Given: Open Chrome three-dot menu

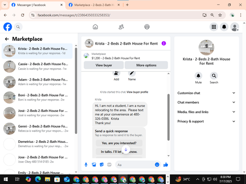Looking at the screenshot, I should click(241, 15).
